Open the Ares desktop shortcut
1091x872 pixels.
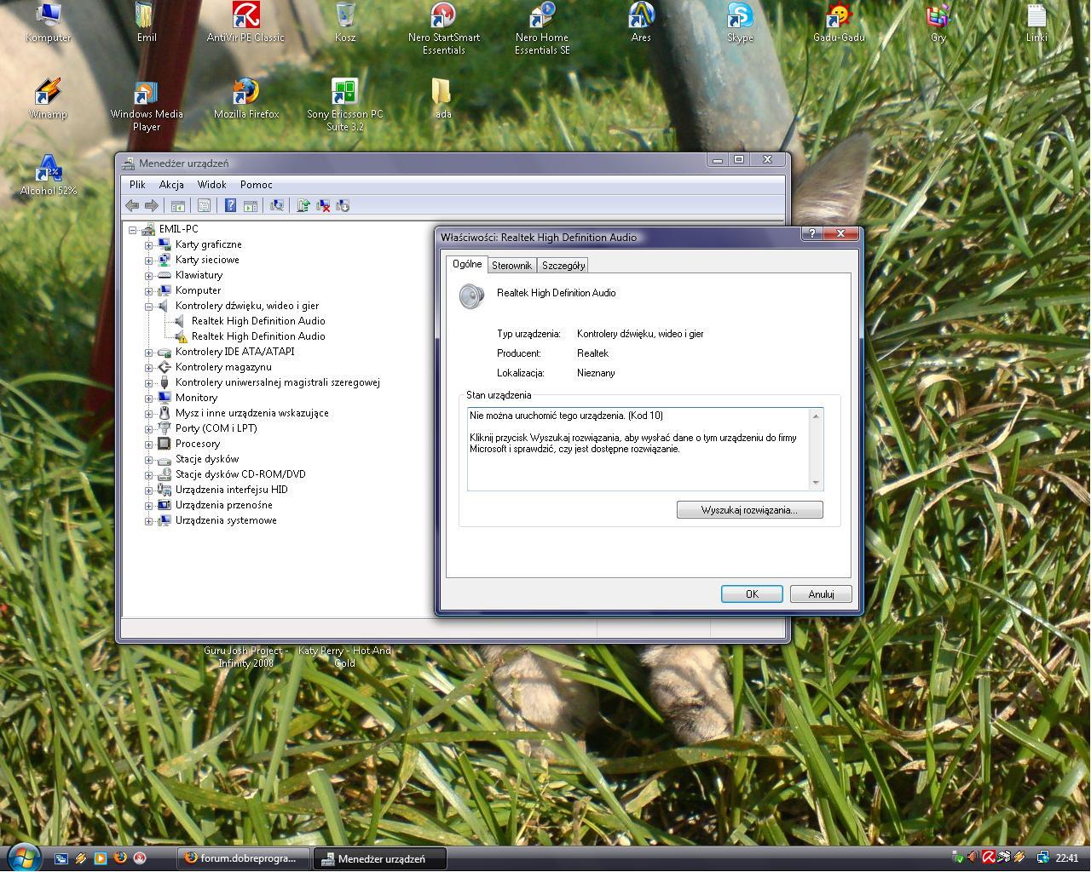click(x=641, y=23)
